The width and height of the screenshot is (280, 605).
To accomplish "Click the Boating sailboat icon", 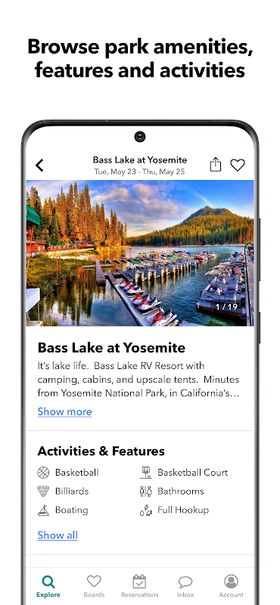I will (43, 510).
